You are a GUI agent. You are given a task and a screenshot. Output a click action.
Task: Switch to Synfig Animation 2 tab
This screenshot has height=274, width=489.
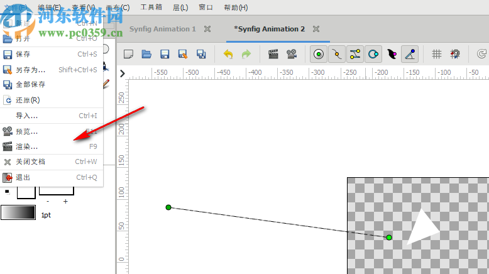270,29
